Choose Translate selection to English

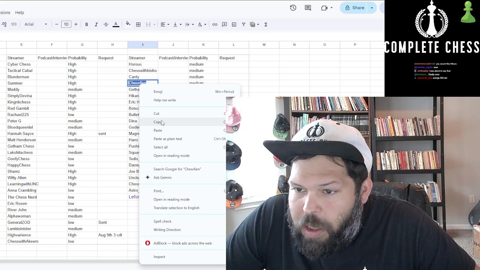pyautogui.click(x=176, y=208)
